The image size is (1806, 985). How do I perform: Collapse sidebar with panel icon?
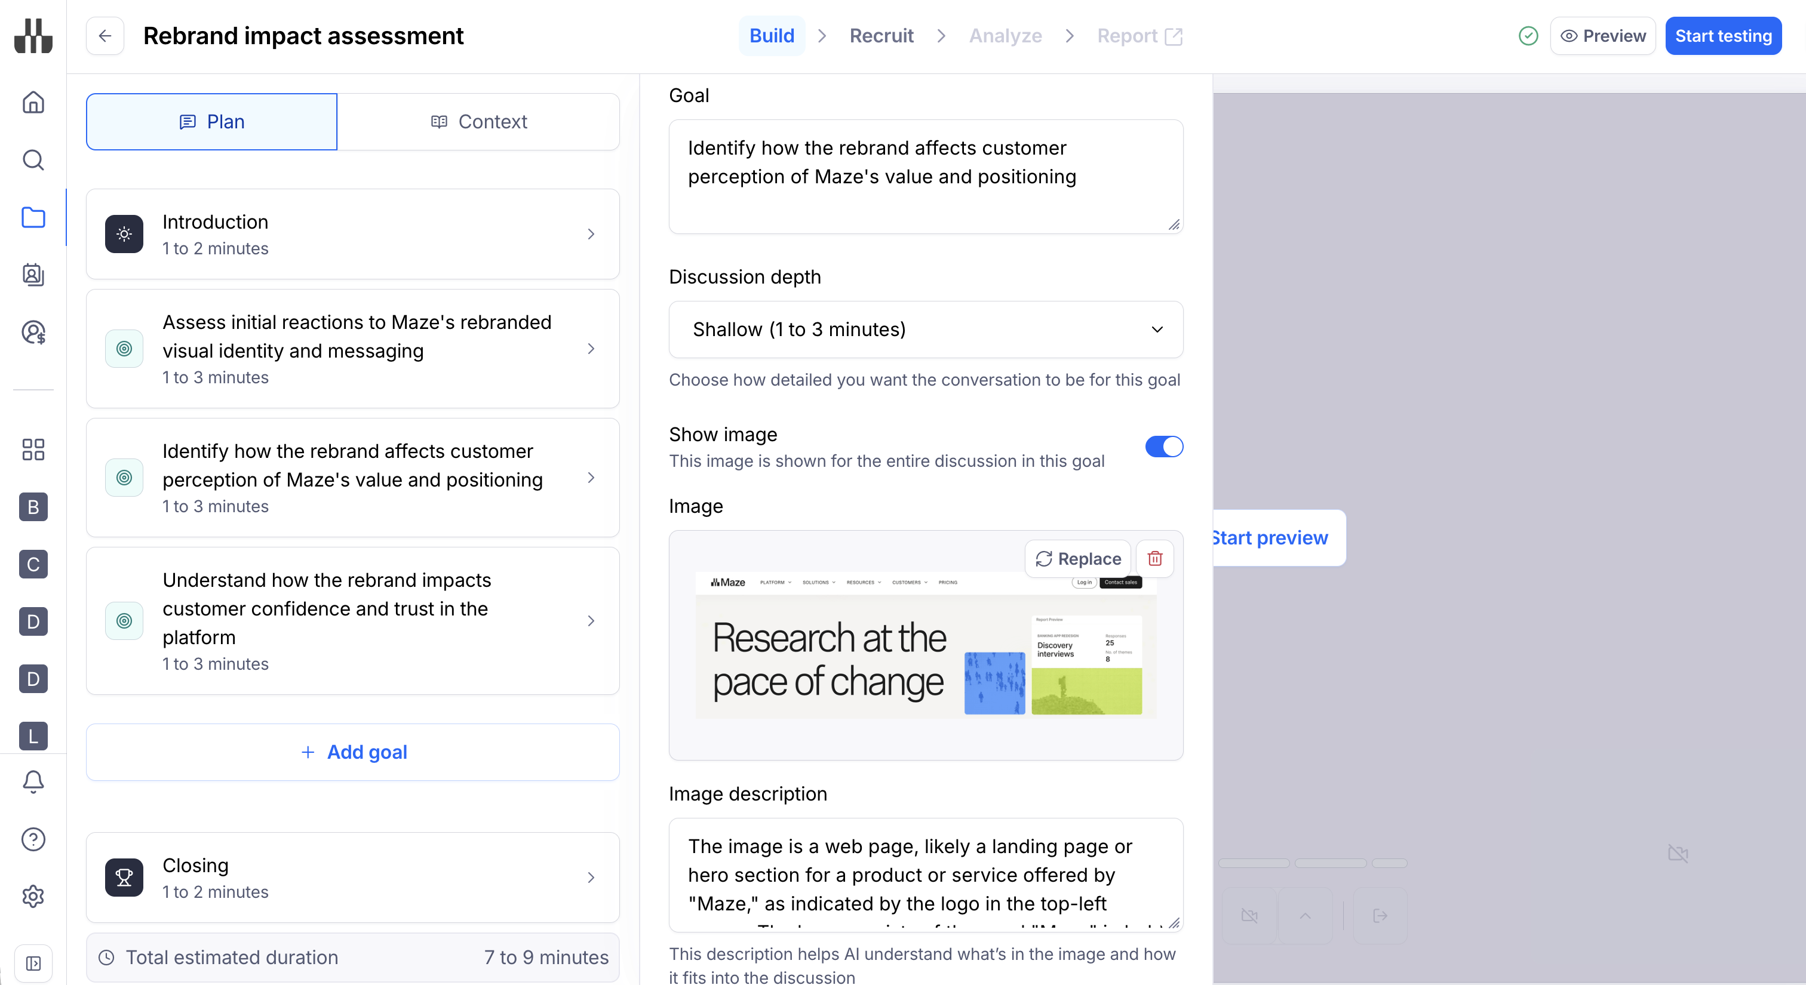(33, 964)
